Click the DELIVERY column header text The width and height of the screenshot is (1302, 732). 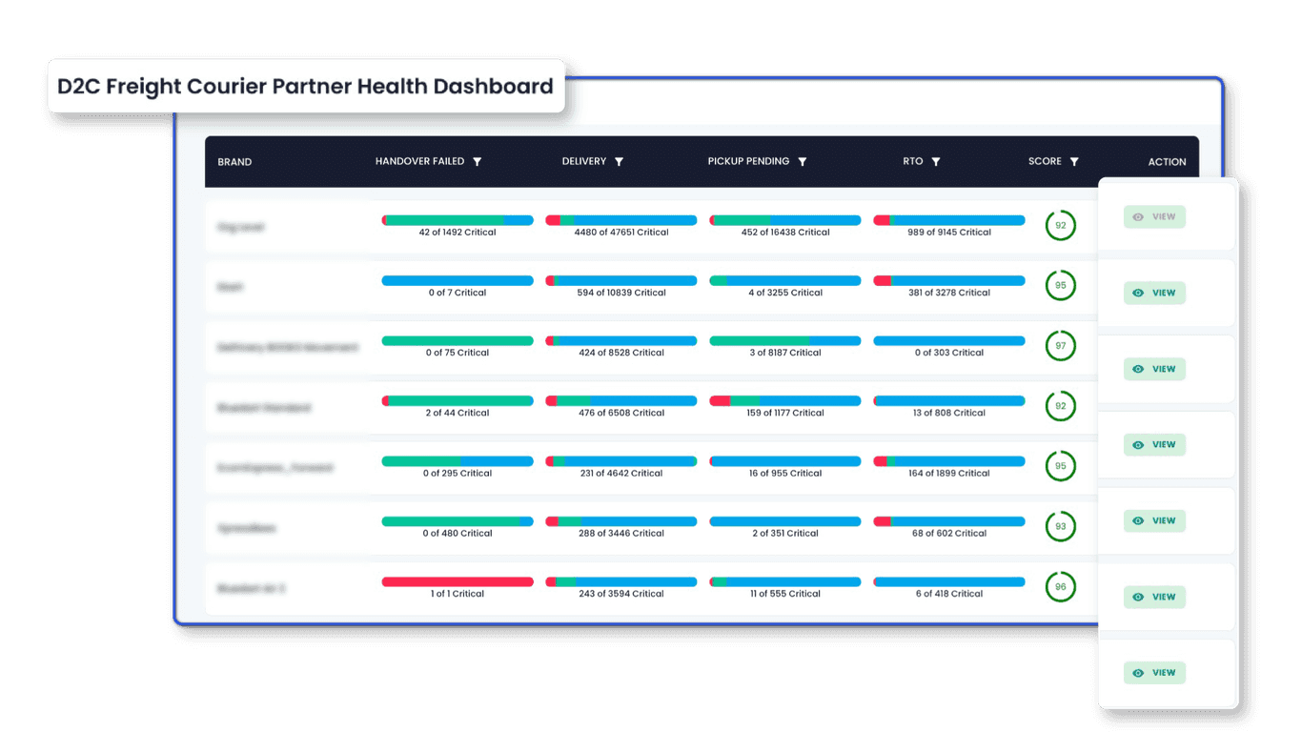pos(584,162)
